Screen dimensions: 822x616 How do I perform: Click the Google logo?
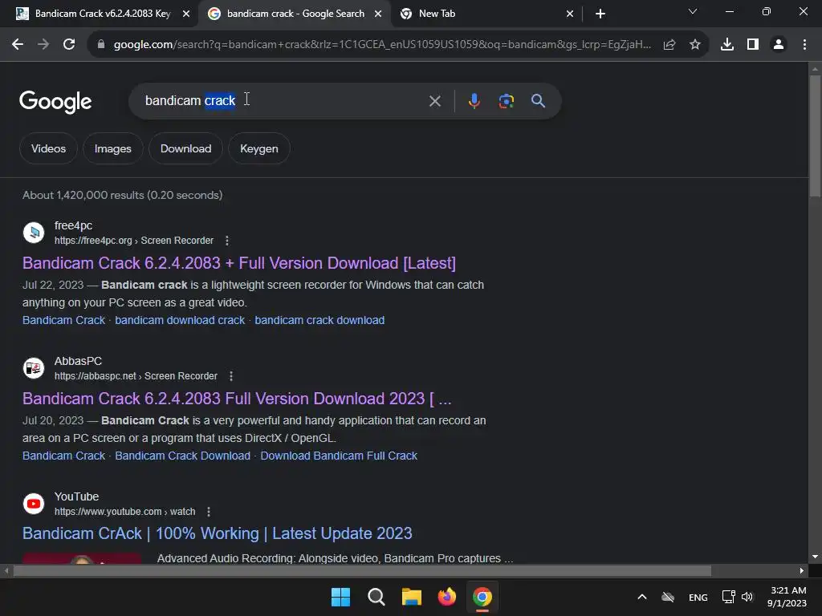tap(55, 102)
